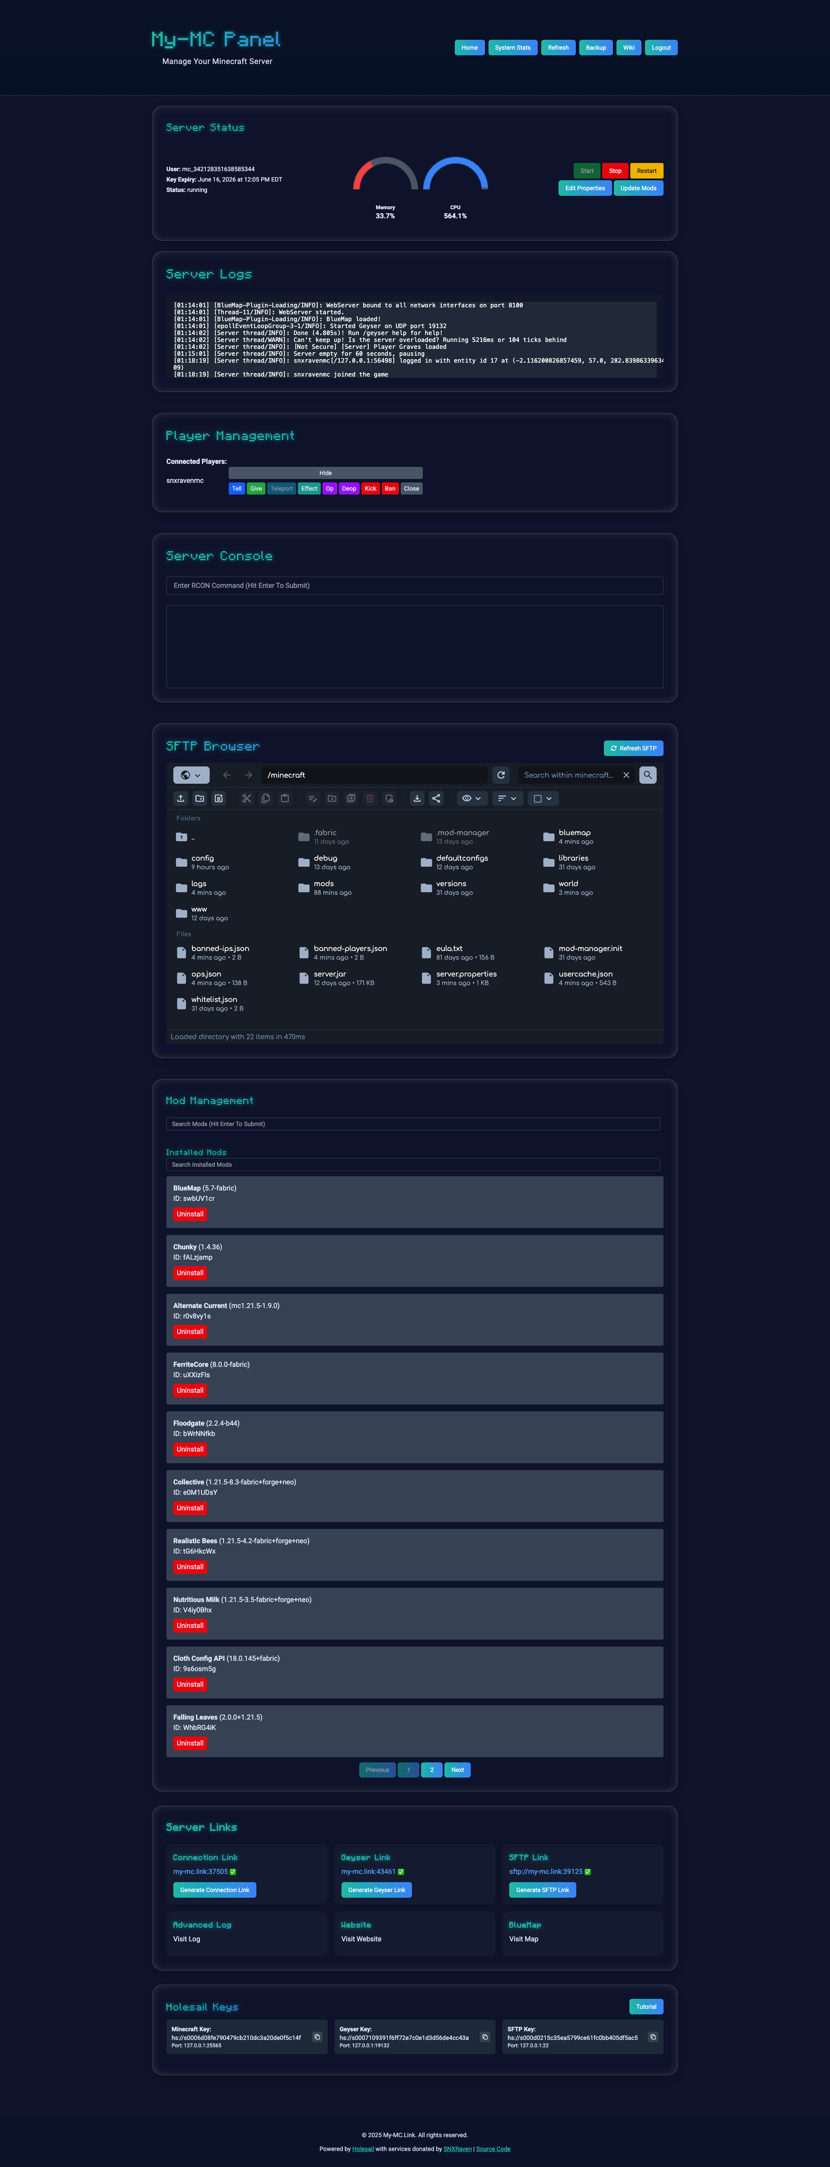Click the Refresh nav button
830x2167 pixels.
[559, 48]
